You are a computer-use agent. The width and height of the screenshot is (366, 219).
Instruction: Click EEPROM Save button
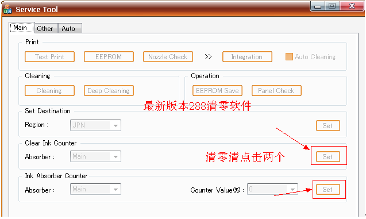coord(217,91)
